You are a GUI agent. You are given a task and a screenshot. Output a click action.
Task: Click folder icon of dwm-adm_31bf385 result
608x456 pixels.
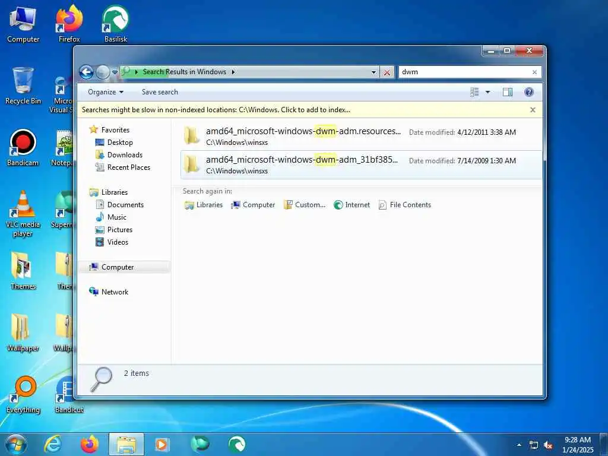pos(192,164)
